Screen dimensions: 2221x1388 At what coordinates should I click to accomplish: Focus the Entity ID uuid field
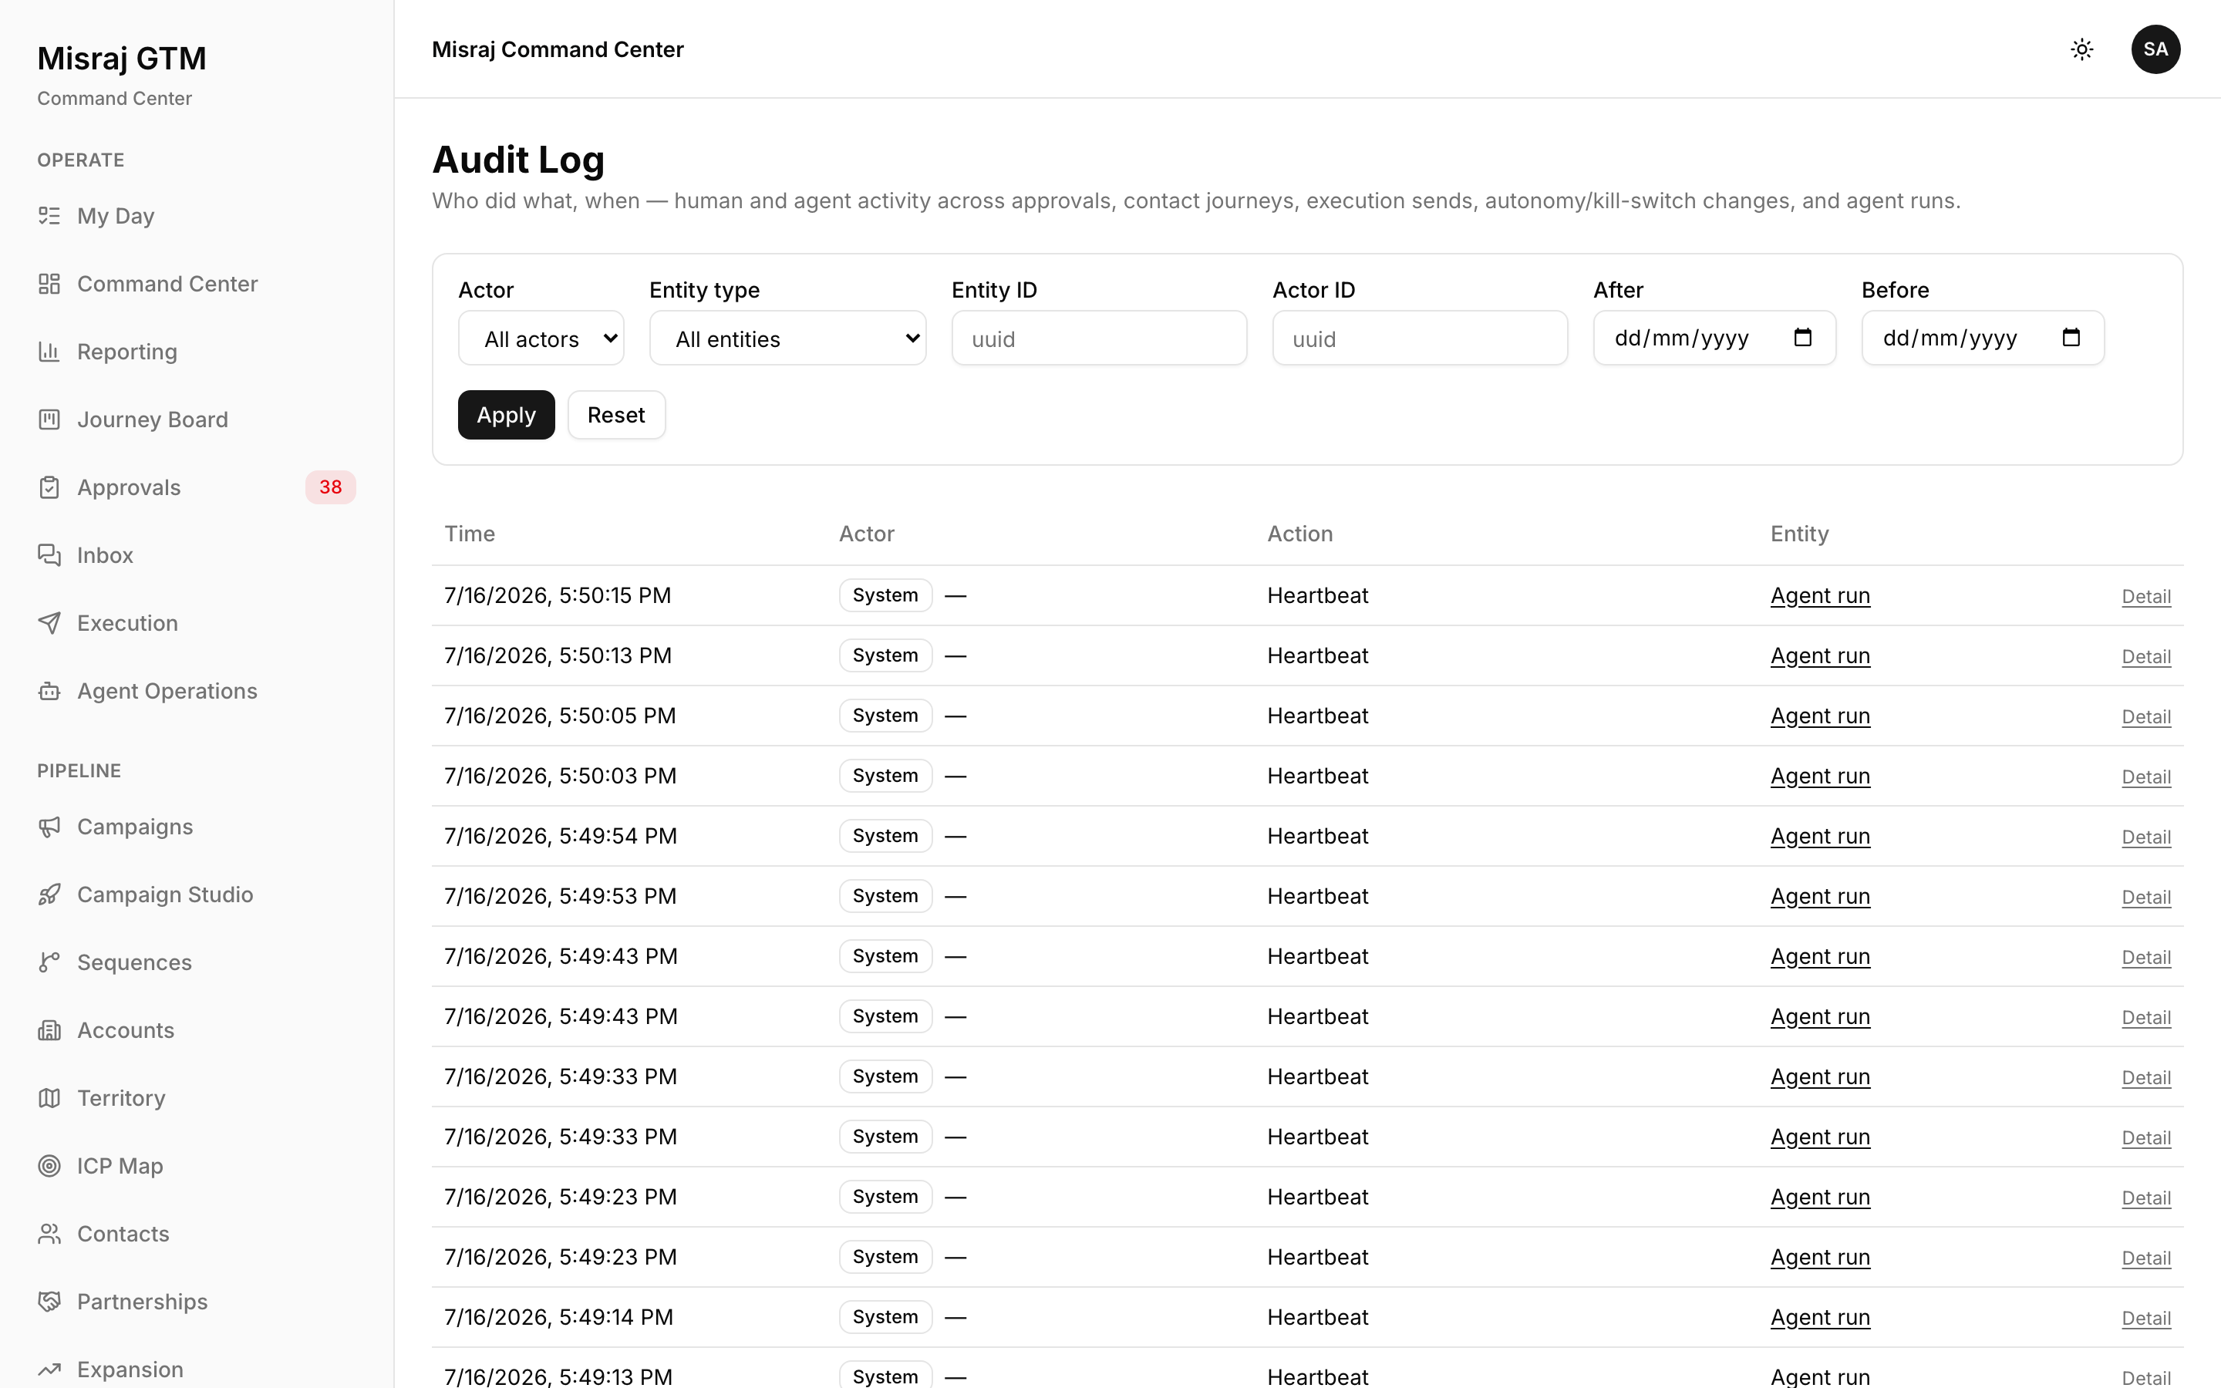(1099, 339)
